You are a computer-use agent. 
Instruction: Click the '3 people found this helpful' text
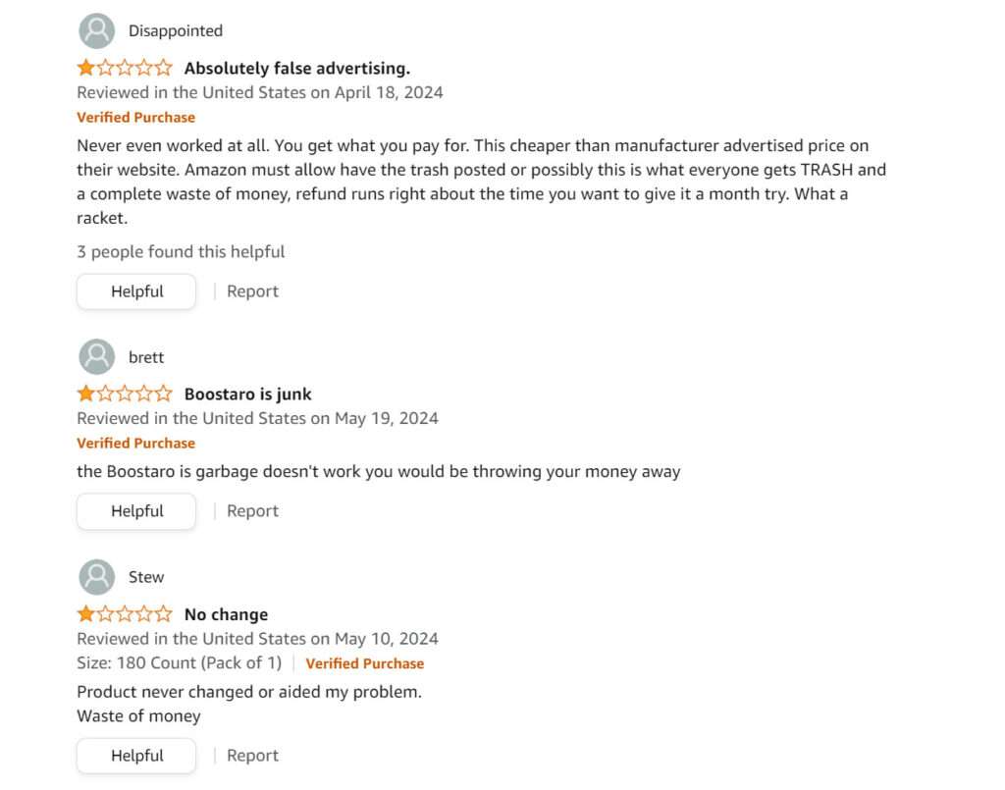(x=181, y=252)
